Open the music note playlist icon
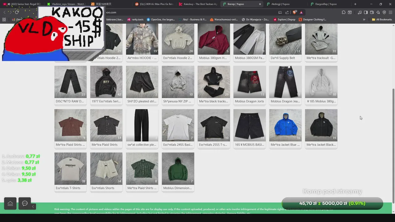The image size is (395, 222). (x=360, y=12)
